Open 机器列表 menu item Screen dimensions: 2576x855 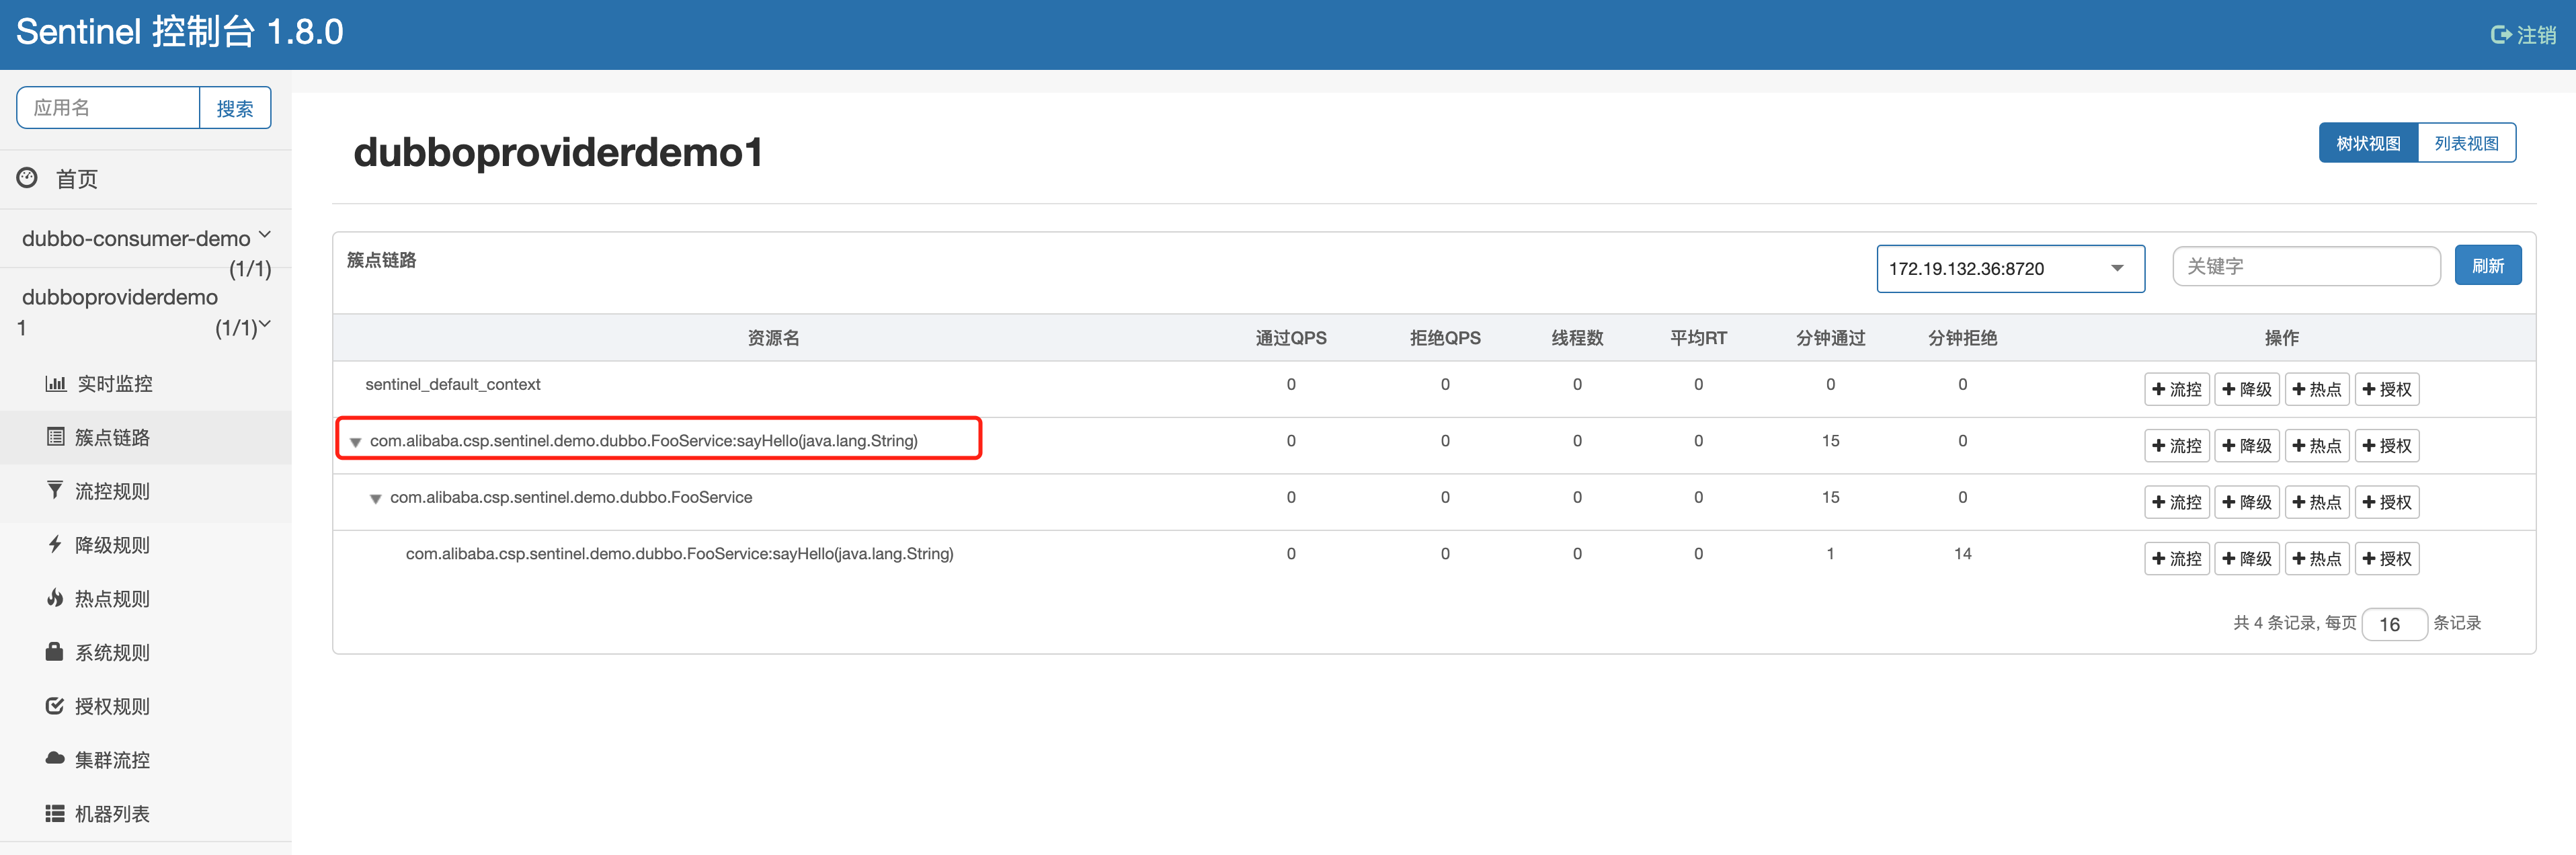(112, 813)
